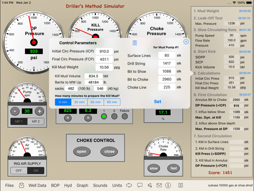
Task: Select step 3. Slow Circulating Rate
Action: pyautogui.click(x=215, y=30)
